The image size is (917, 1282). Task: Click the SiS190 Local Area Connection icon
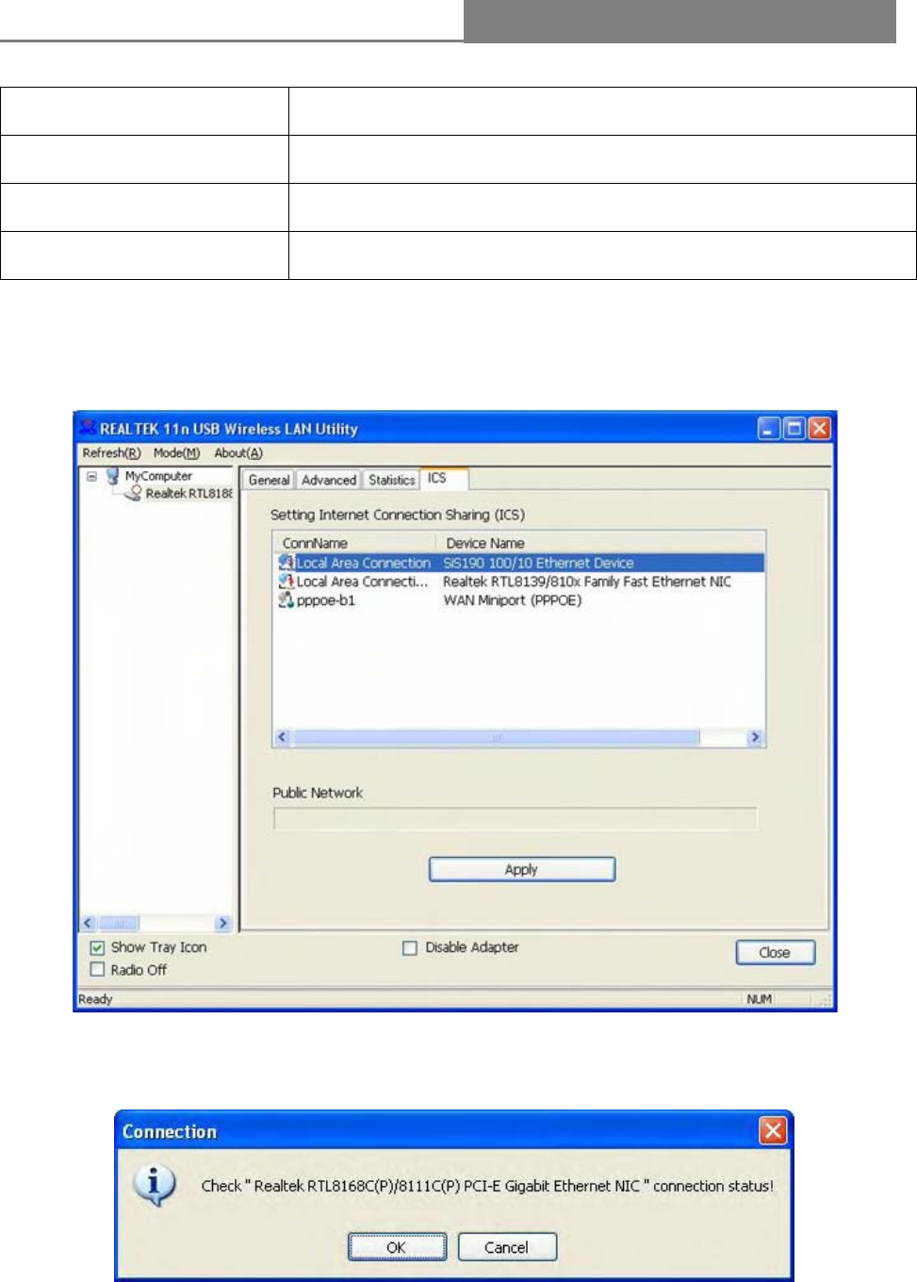click(x=287, y=563)
